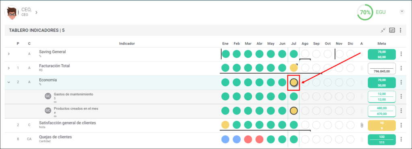Click the Facturación Total meta box 796.845,00

coord(382,68)
